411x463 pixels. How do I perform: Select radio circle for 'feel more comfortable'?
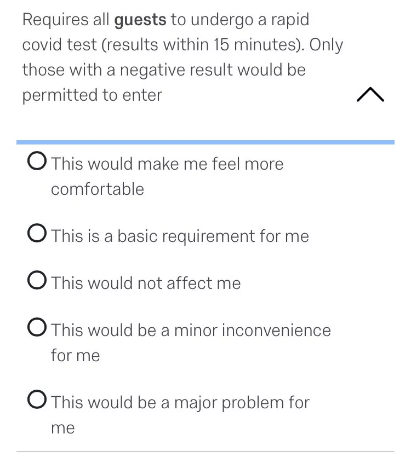(37, 161)
